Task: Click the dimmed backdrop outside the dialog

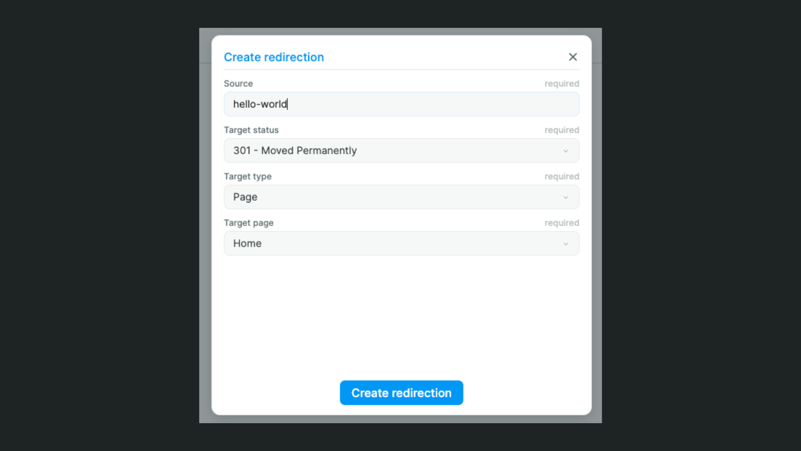Action: point(205,244)
